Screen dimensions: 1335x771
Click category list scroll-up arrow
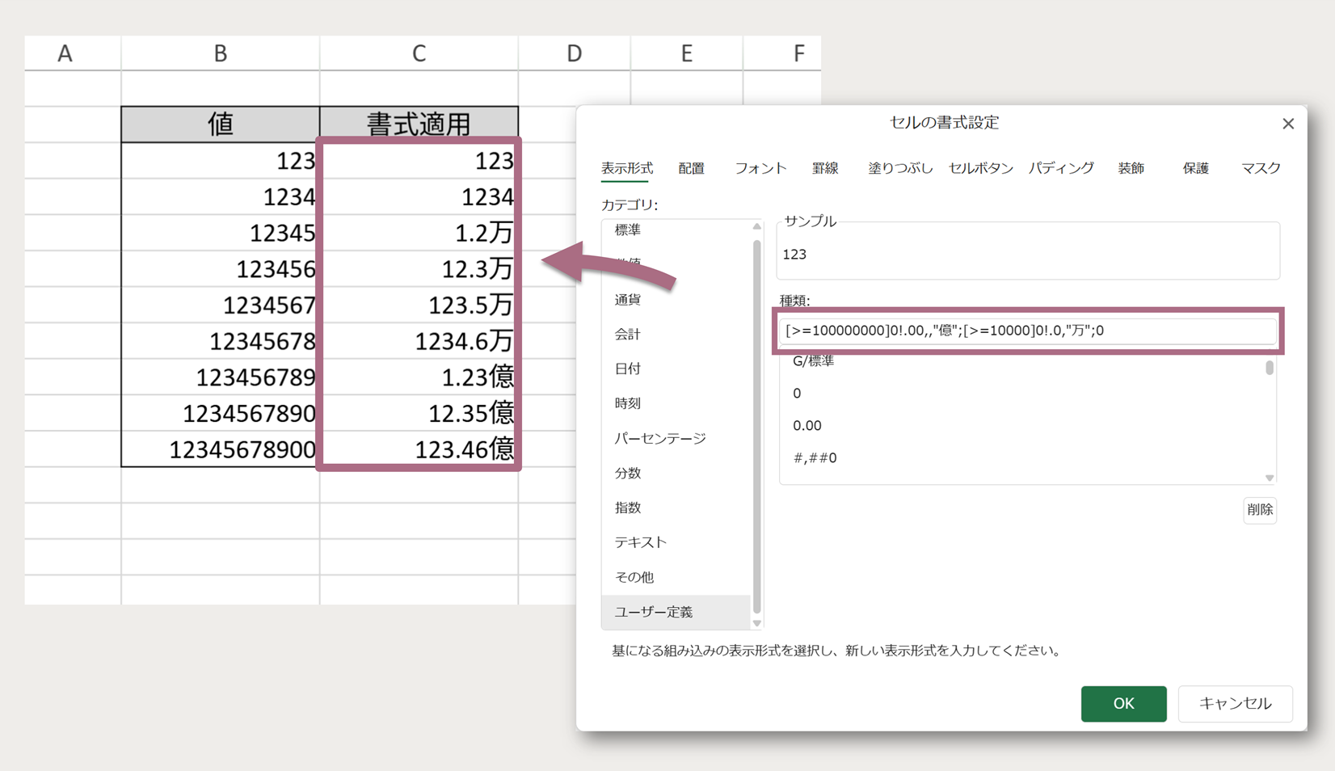tap(757, 226)
